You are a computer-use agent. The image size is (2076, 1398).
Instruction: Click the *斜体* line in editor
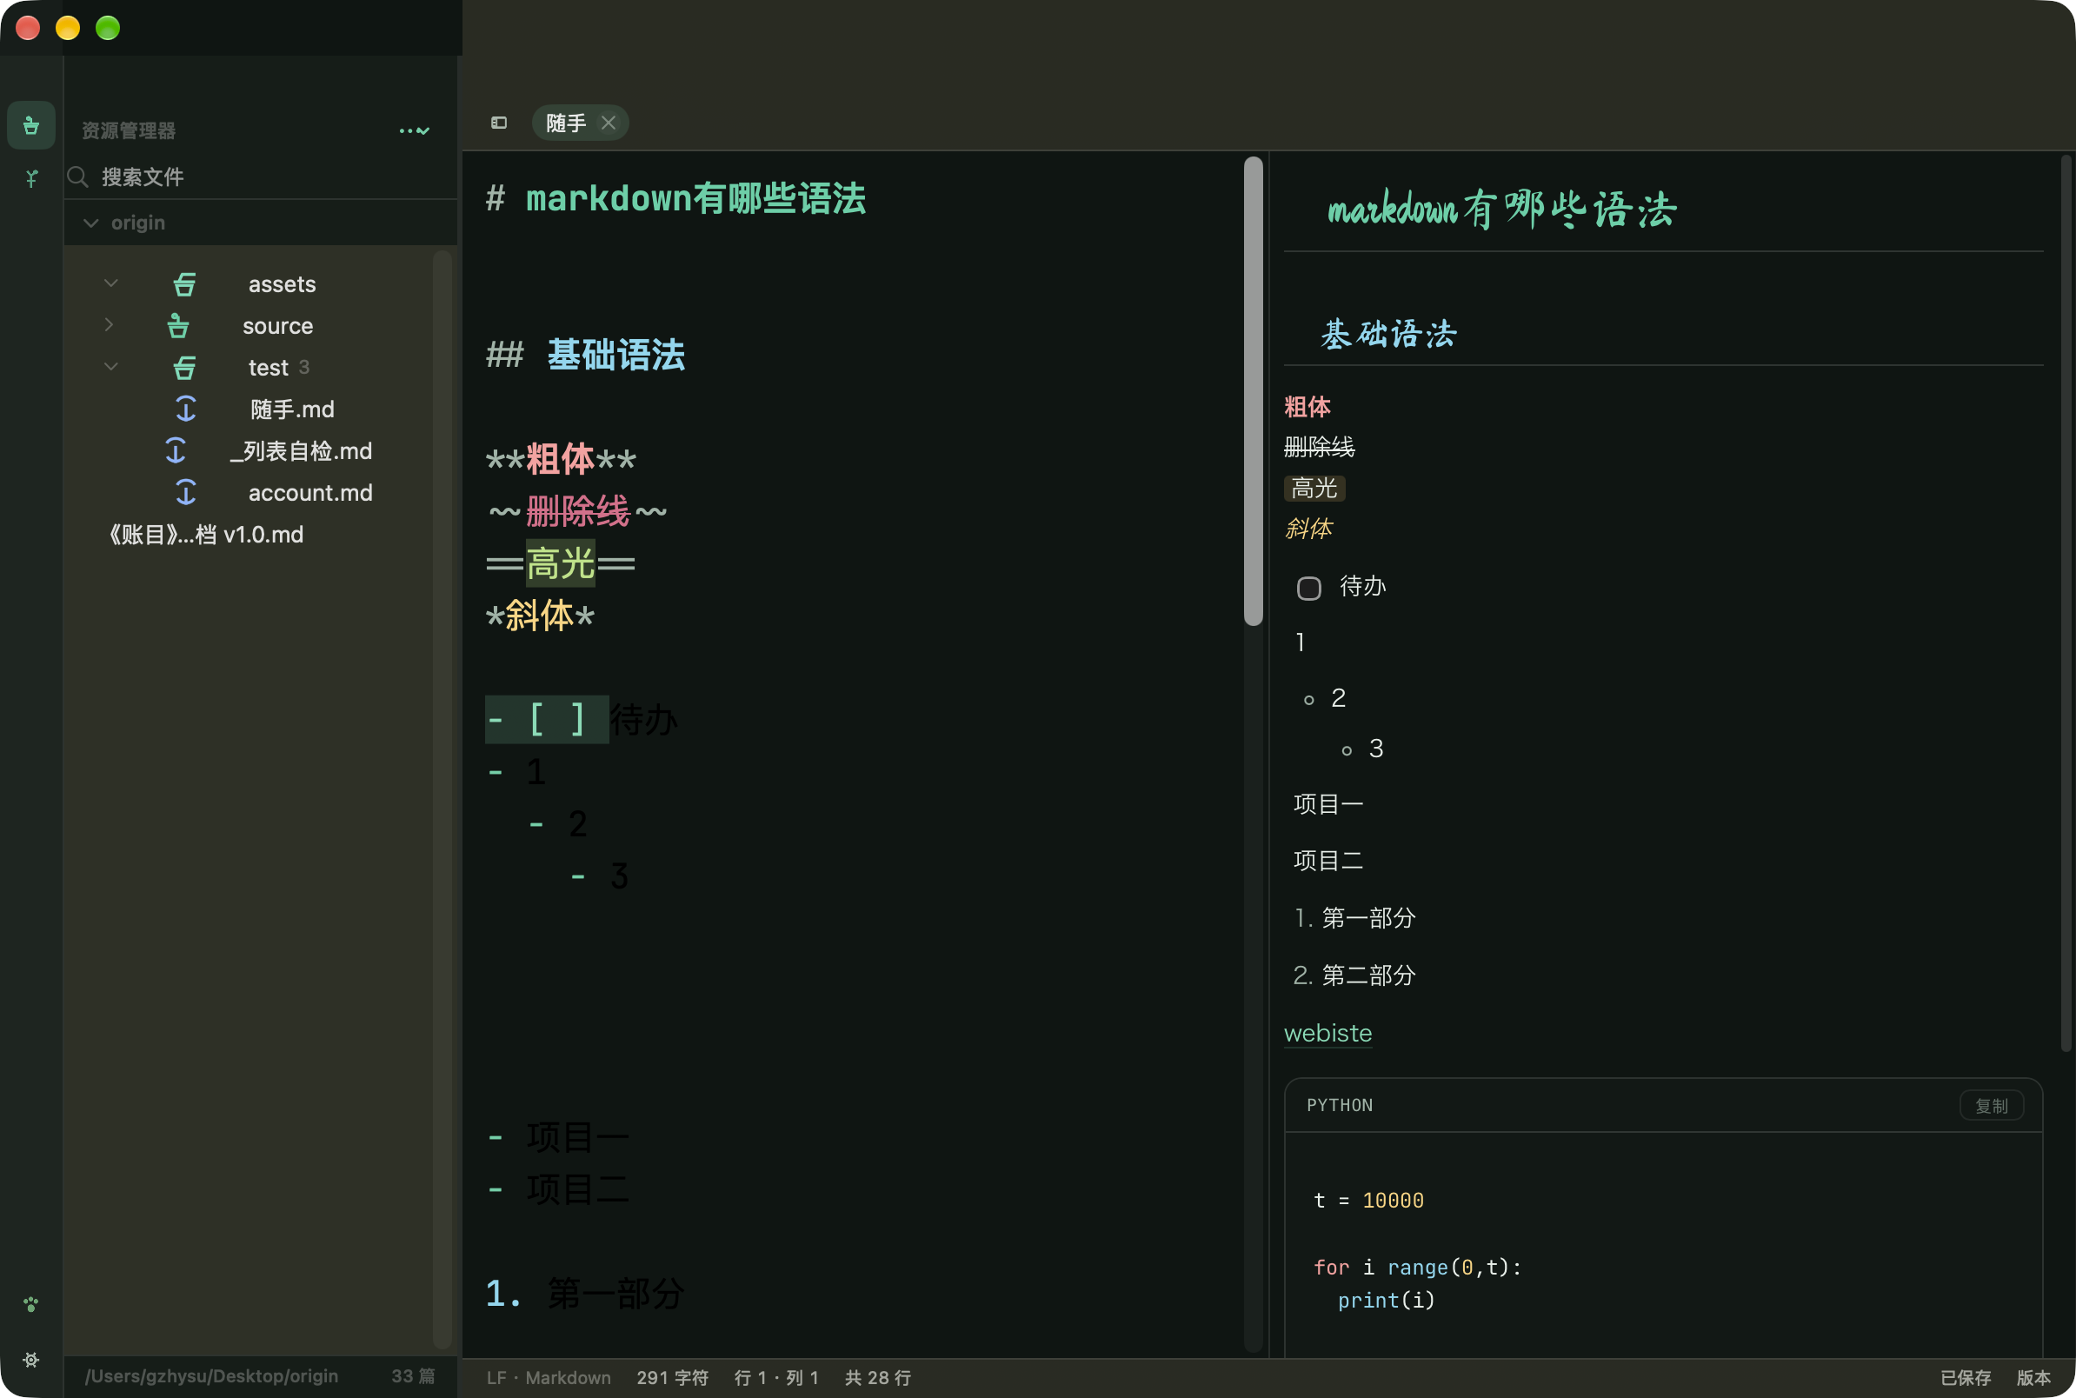tap(539, 616)
